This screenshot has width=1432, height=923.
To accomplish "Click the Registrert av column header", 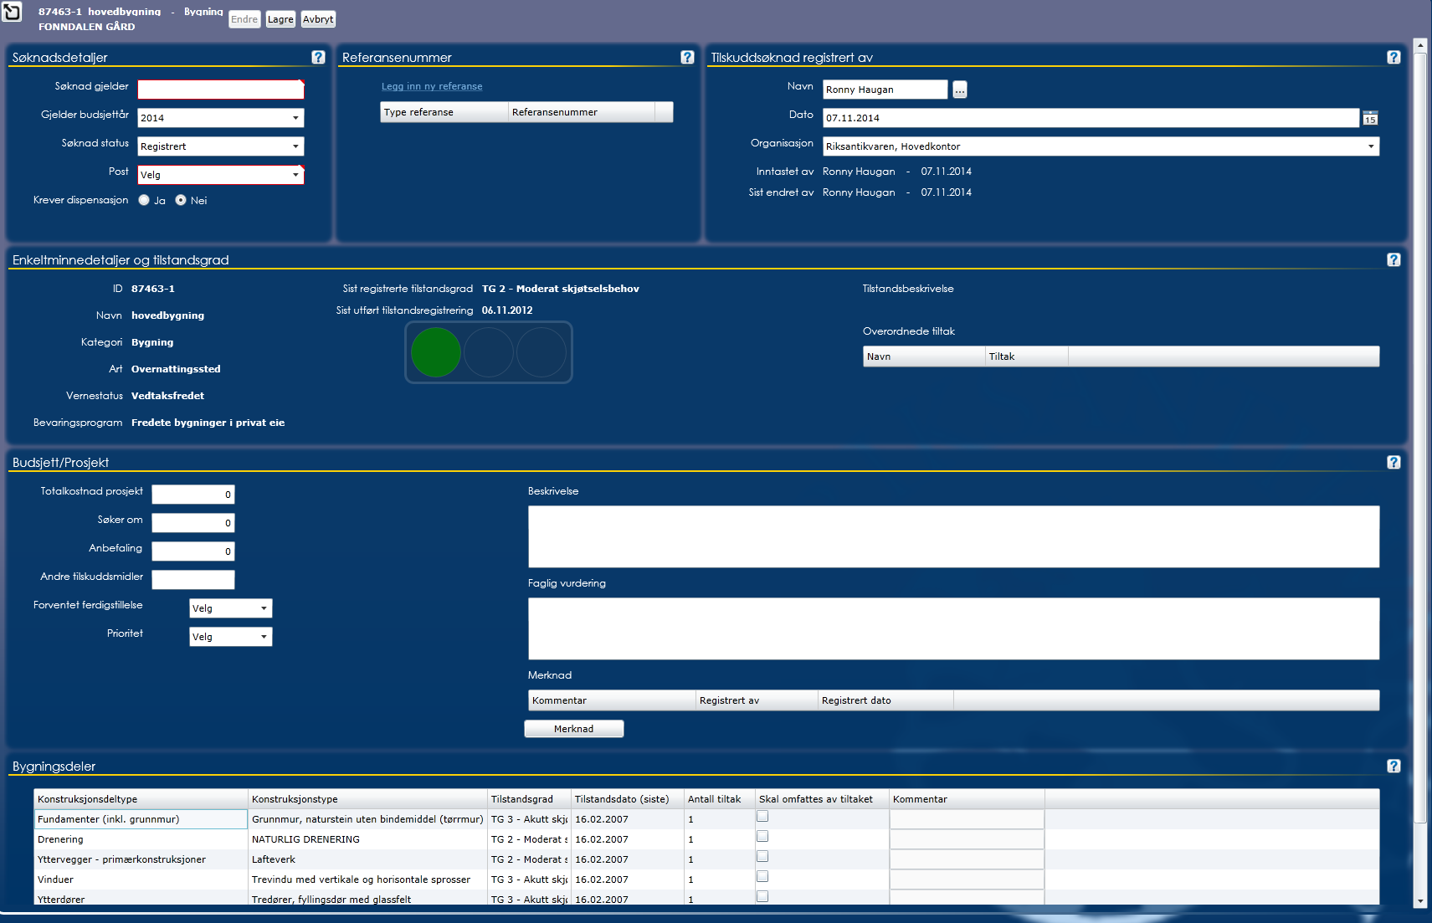I will [x=757, y=700].
